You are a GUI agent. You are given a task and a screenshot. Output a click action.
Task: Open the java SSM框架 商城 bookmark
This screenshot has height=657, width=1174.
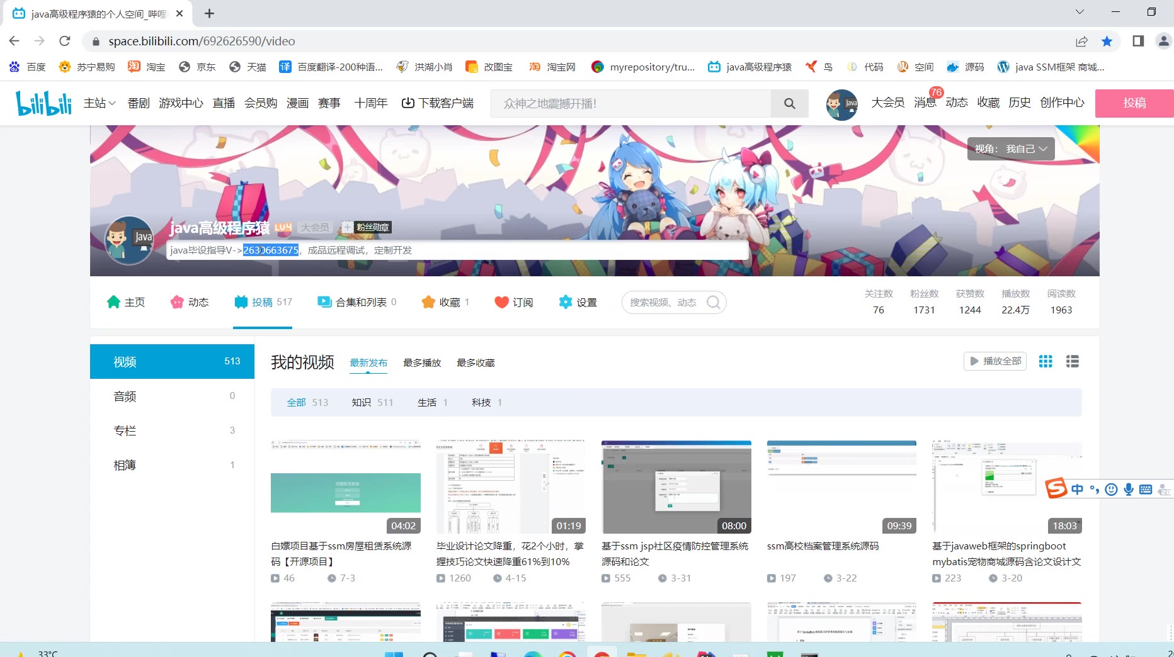(x=1051, y=67)
